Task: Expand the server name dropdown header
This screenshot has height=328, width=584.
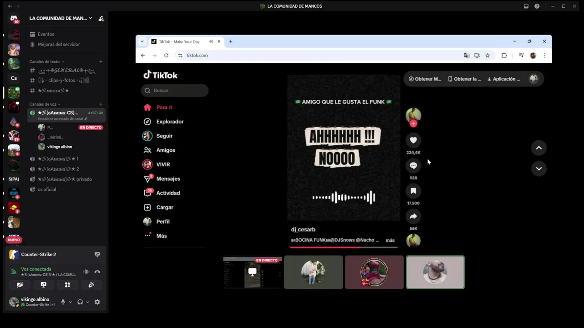Action: [61, 18]
